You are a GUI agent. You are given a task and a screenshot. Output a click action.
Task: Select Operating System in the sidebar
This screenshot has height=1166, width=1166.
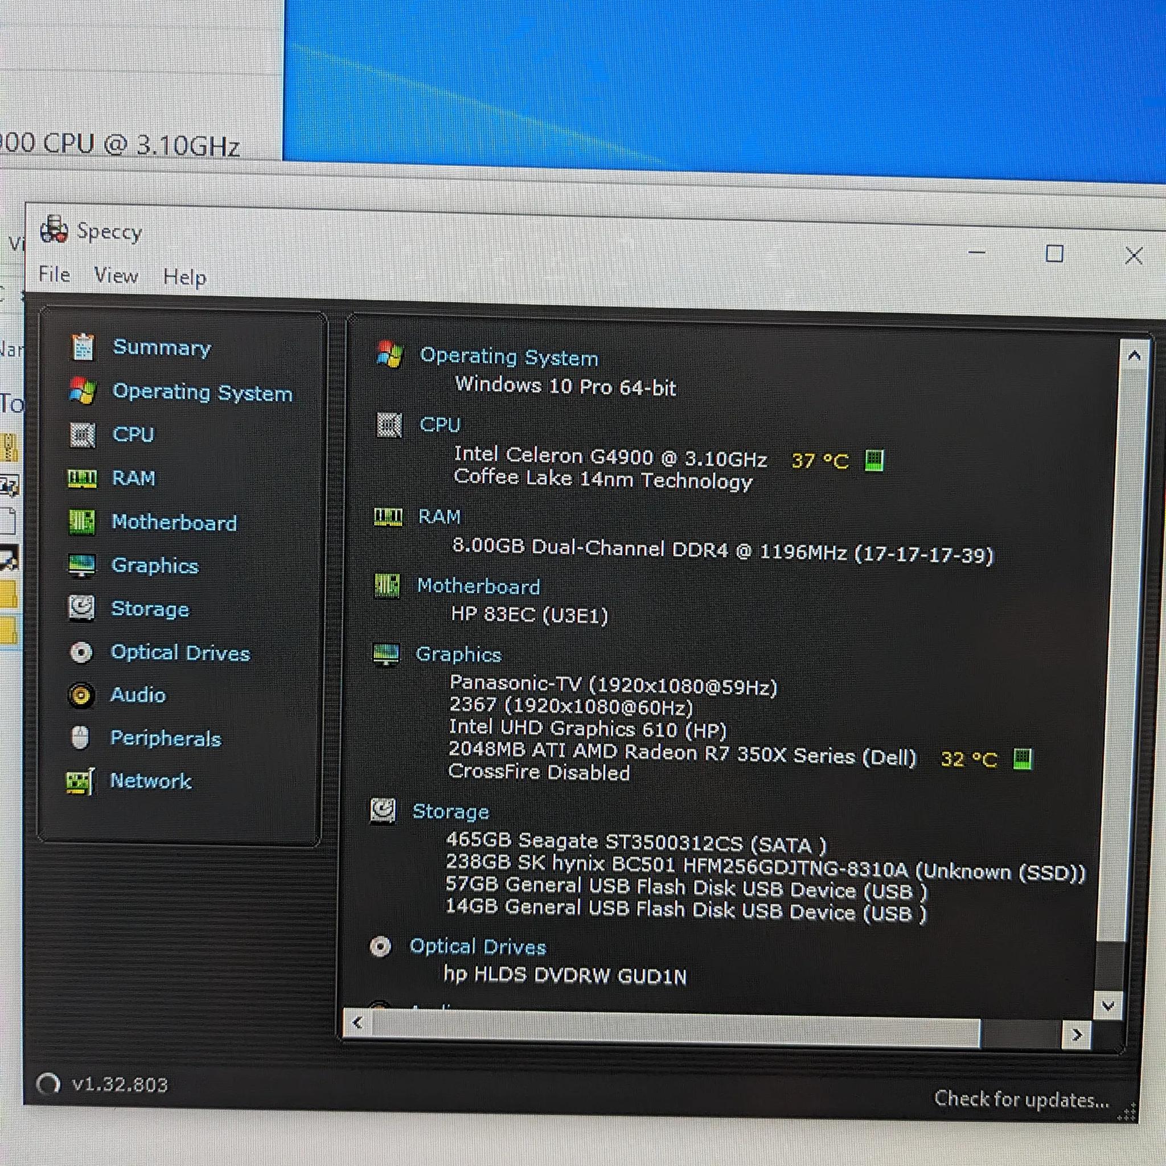pos(202,392)
